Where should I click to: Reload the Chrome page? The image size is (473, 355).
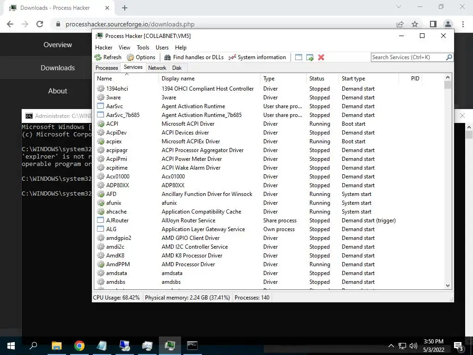point(40,24)
